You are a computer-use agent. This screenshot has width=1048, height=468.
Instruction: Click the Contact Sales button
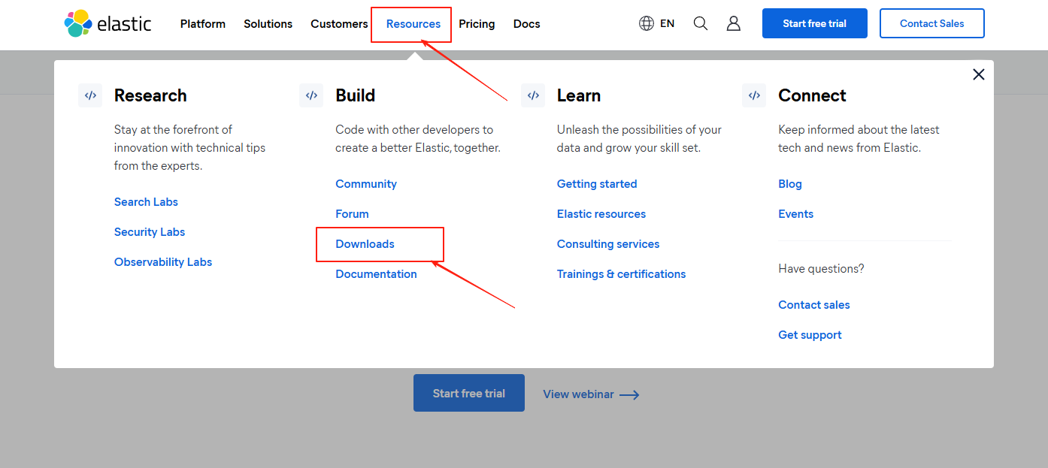point(932,23)
